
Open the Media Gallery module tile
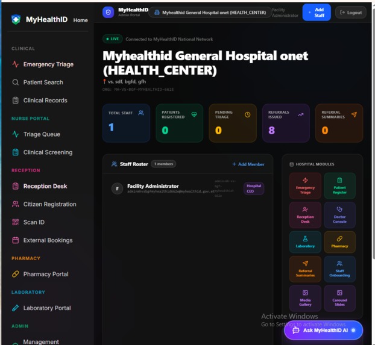[305, 298]
